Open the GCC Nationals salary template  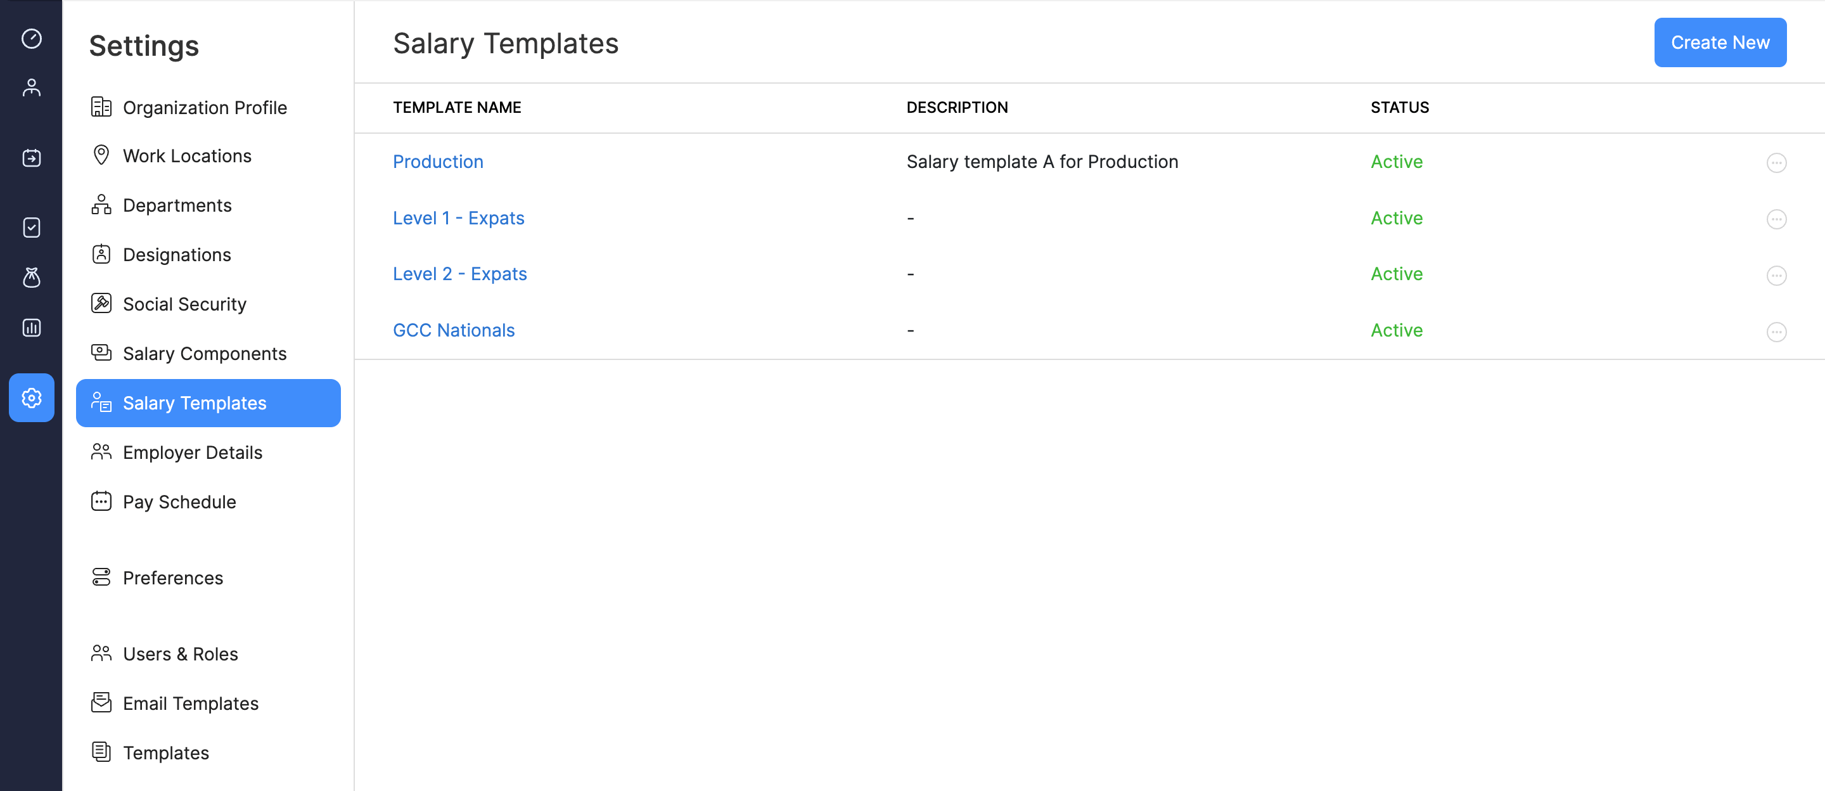[454, 330]
